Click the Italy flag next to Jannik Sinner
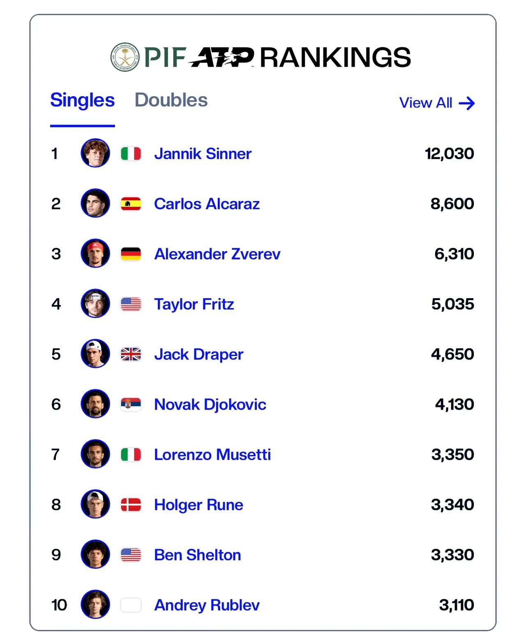This screenshot has height=641, width=526. coord(131,154)
